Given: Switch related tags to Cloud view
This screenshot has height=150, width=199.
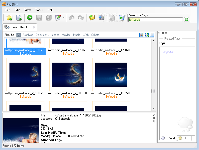Looking at the screenshot, I should [x=168, y=138].
